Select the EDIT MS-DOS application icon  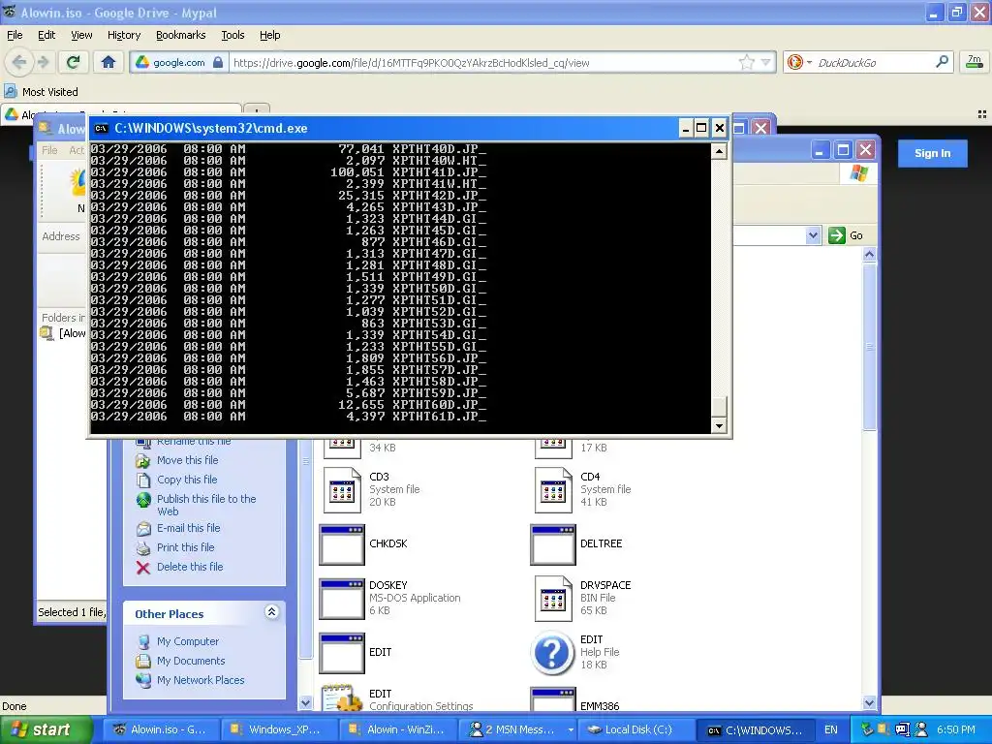tap(342, 653)
